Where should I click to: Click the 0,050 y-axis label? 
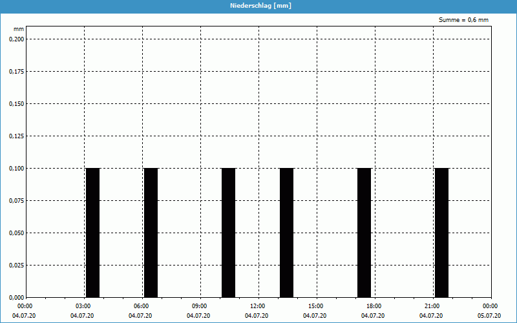point(16,233)
